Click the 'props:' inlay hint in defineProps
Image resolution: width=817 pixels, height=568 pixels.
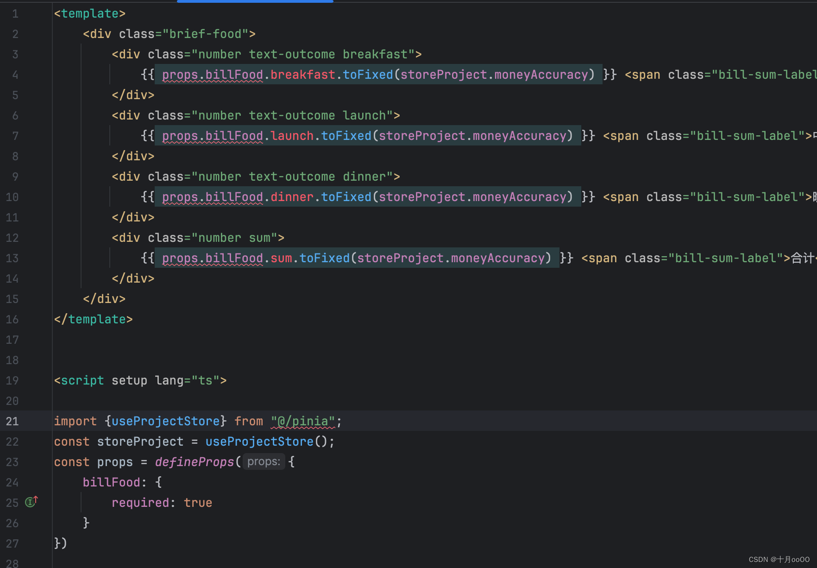[264, 461]
